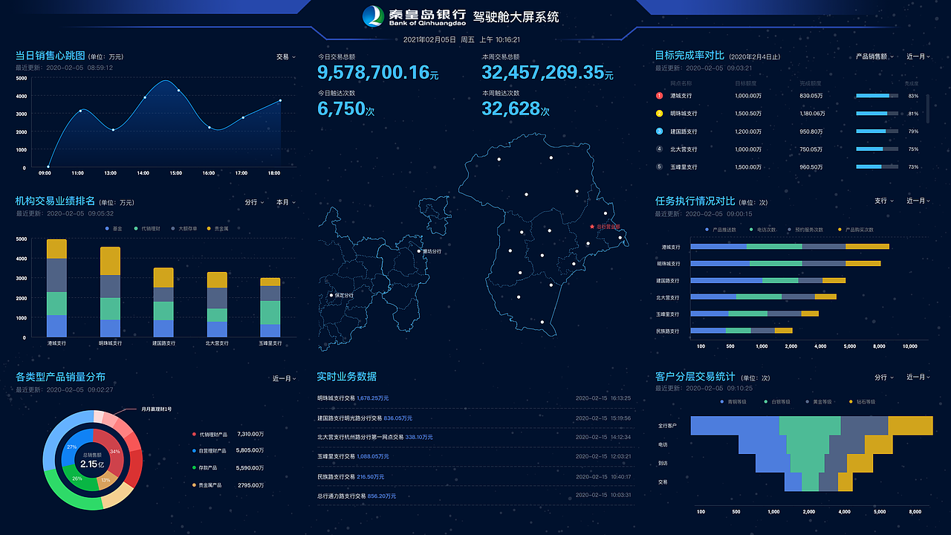The height and width of the screenshot is (535, 951).
Task: Click the rank 4 badge for 北大营支行
Action: (x=659, y=149)
